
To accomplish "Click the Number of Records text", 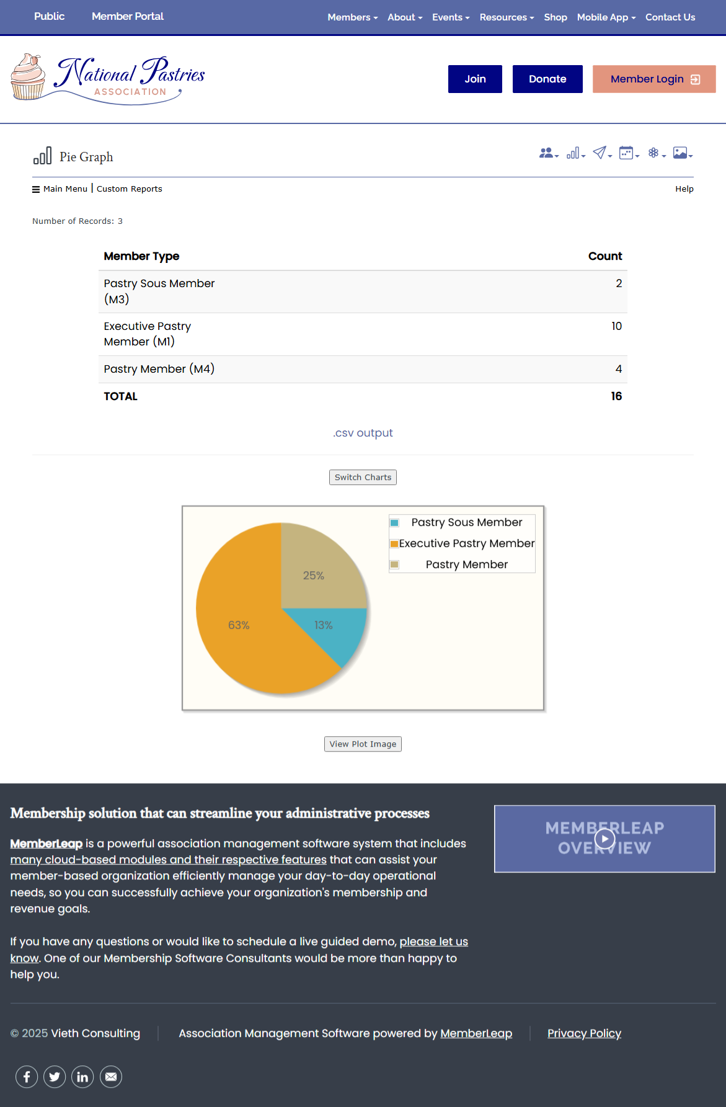I will pyautogui.click(x=77, y=221).
